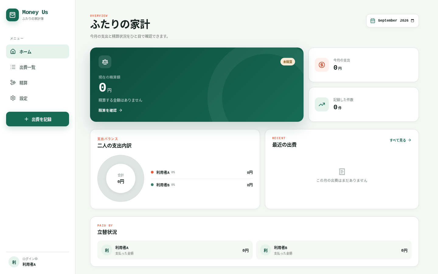Click the 今月の支出 amount 0円

click(338, 68)
